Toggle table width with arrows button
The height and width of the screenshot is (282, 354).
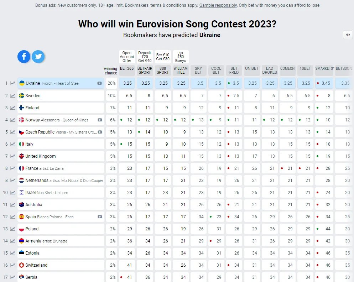click(x=348, y=35)
